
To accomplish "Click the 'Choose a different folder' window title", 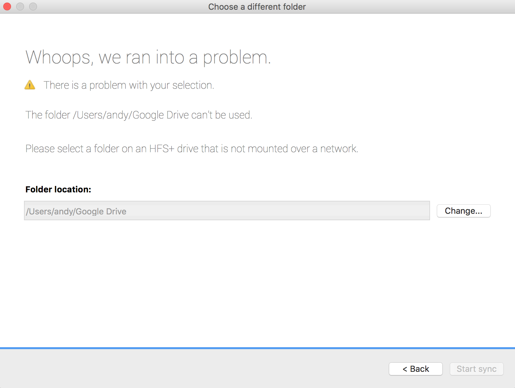I will point(257,7).
